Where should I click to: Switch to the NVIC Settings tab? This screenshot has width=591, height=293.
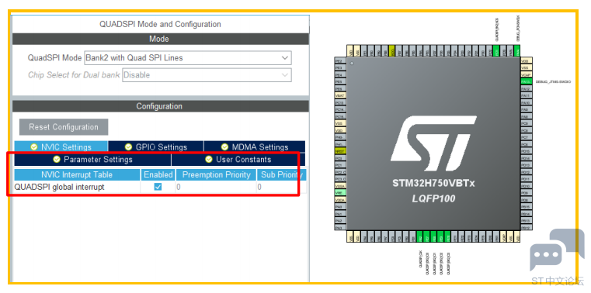tap(61, 147)
